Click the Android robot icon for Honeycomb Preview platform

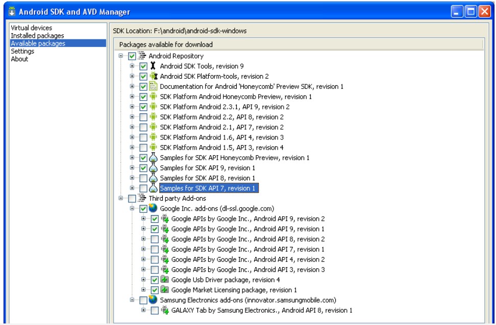pos(153,96)
